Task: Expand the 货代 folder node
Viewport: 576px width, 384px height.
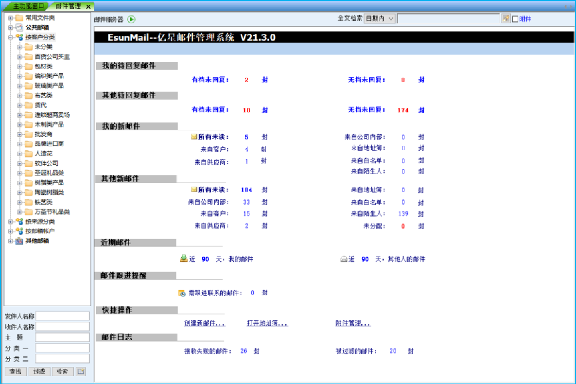Action: [20, 105]
